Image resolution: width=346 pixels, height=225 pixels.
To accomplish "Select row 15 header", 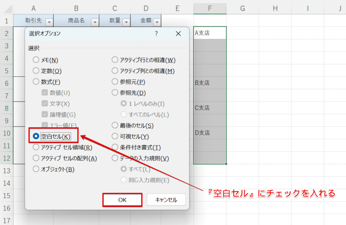I will (7, 196).
